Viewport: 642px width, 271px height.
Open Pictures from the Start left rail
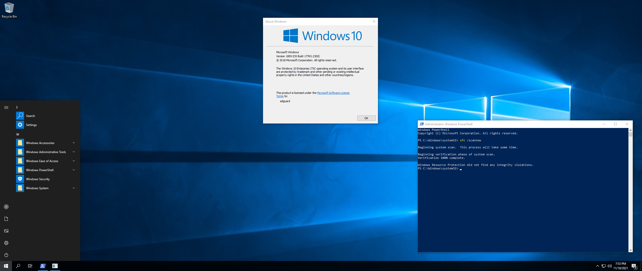(x=6, y=231)
